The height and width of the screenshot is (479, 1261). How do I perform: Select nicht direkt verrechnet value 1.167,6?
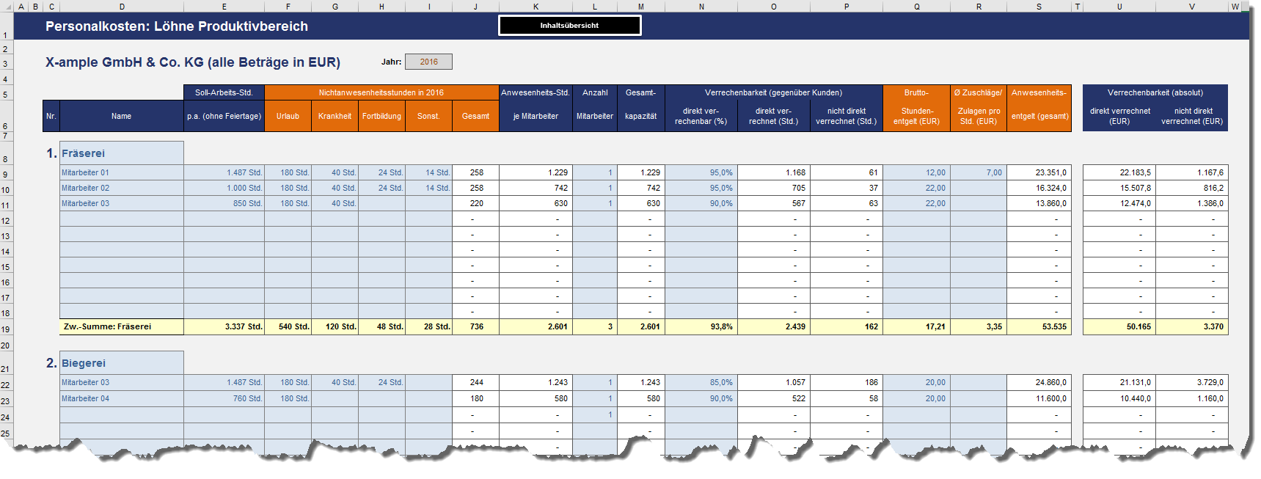pos(1192,172)
